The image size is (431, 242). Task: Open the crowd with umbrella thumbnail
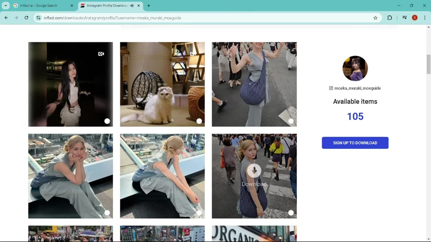pos(70,233)
